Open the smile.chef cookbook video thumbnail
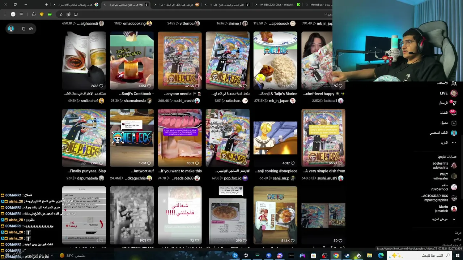The width and height of the screenshot is (463, 260). tap(84, 60)
